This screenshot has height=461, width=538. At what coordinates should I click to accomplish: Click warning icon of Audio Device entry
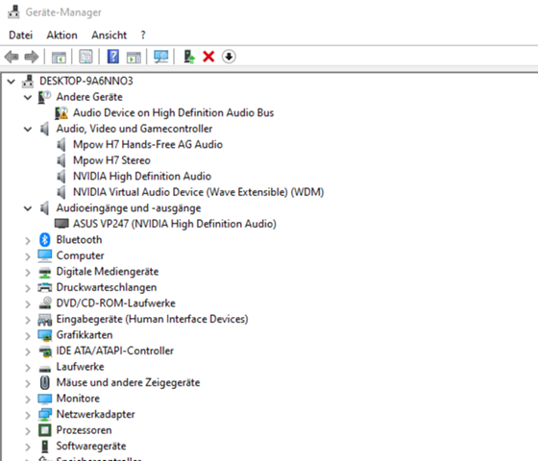(x=61, y=113)
